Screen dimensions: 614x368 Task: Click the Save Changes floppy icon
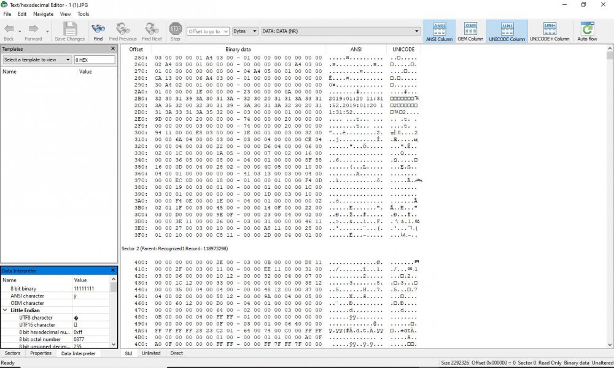pos(70,29)
